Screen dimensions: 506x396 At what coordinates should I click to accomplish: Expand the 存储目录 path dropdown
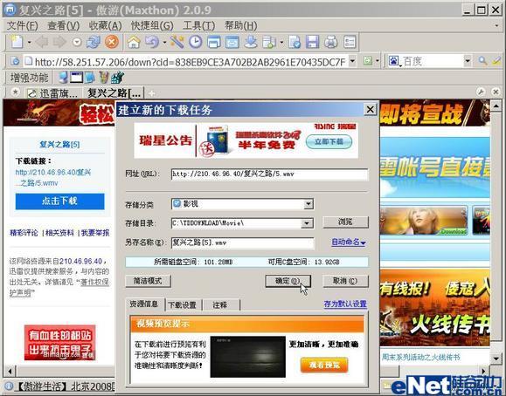[x=306, y=223]
